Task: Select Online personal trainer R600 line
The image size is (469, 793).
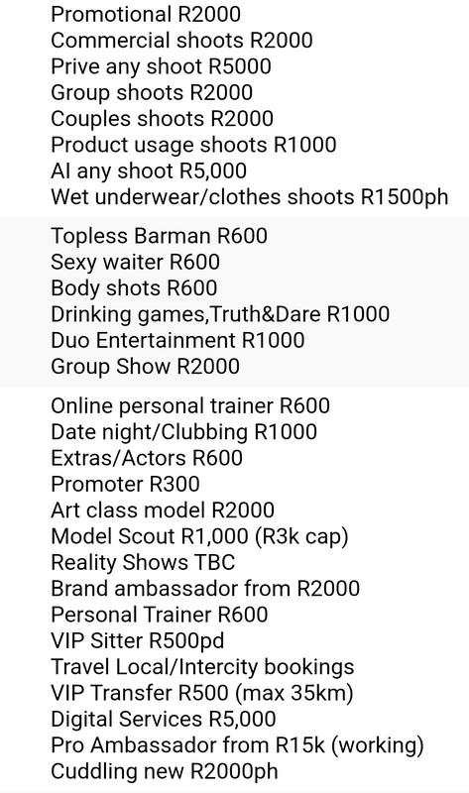Action: point(190,406)
